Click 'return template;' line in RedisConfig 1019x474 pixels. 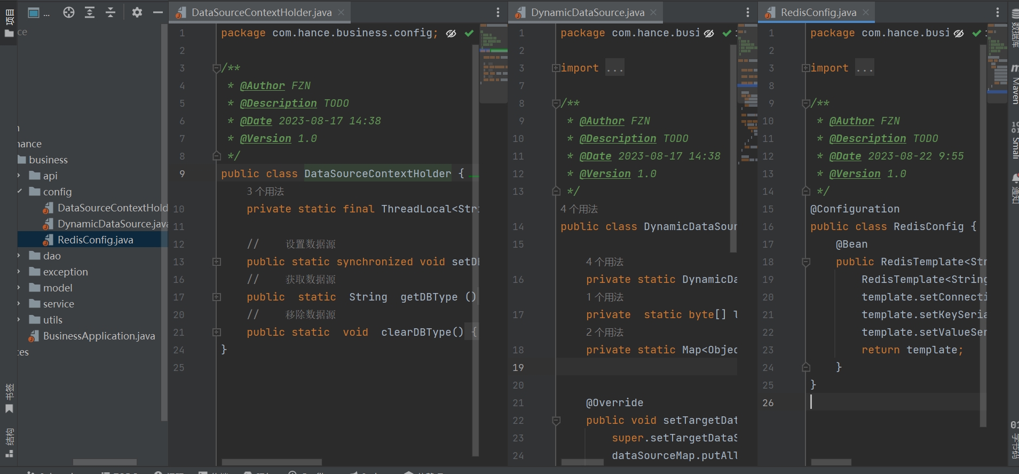tap(912, 350)
